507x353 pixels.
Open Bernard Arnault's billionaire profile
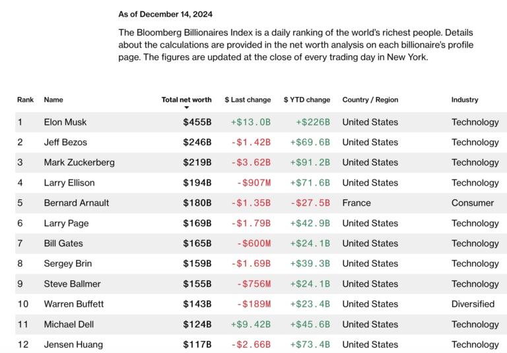tap(76, 203)
